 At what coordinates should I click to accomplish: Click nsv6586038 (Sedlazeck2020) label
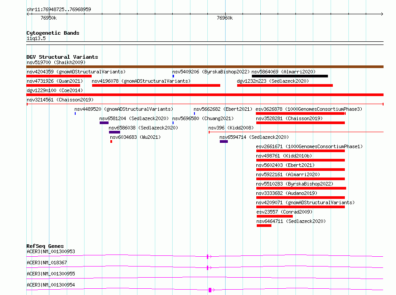[143, 128]
